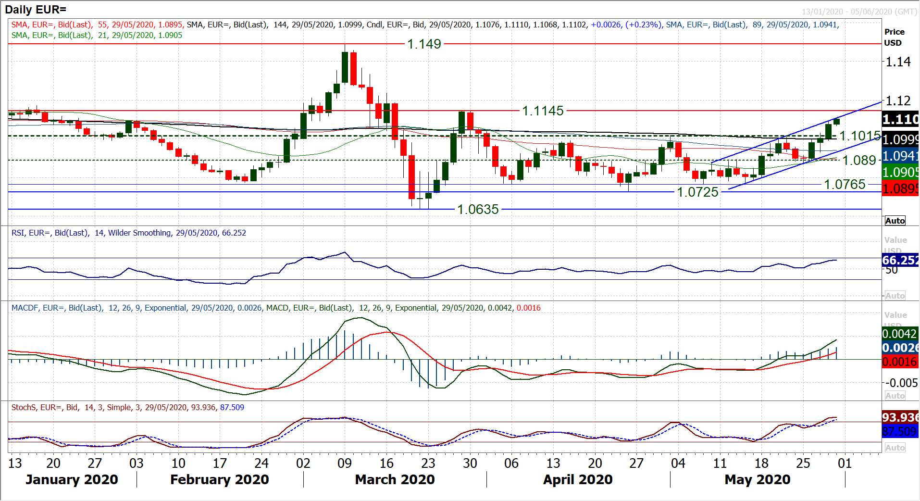Open the MACDF indicator legend text
920x501 pixels.
tap(275, 308)
